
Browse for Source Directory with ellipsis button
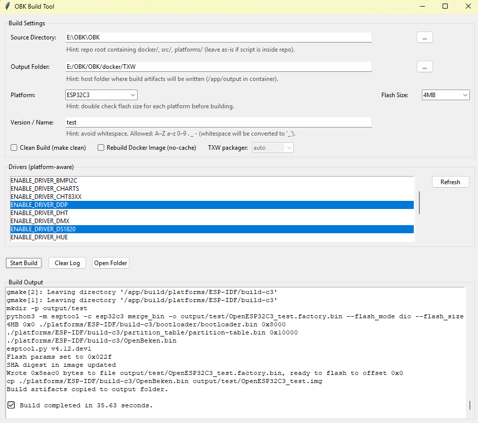[x=424, y=37]
